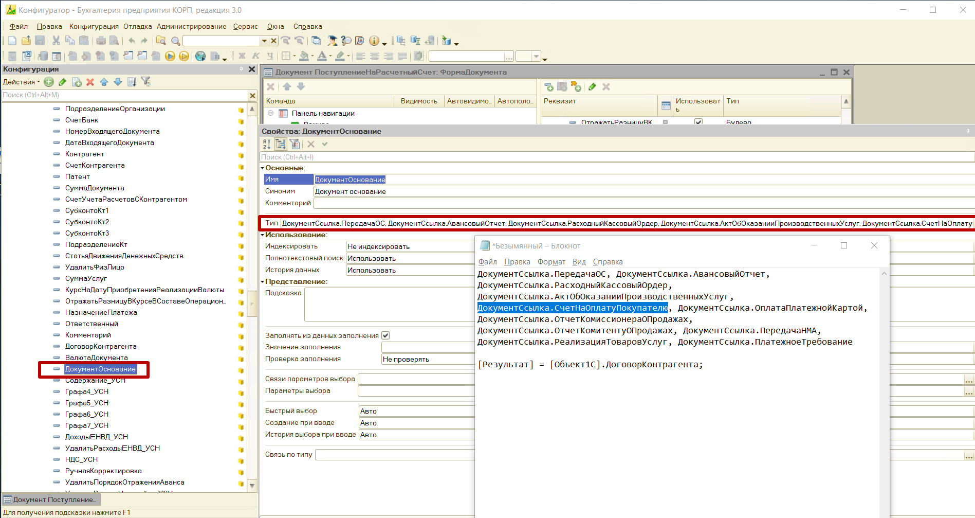Click the red Delete X in Конфигурация toolbar
Viewport: 975px width, 518px height.
tap(90, 82)
